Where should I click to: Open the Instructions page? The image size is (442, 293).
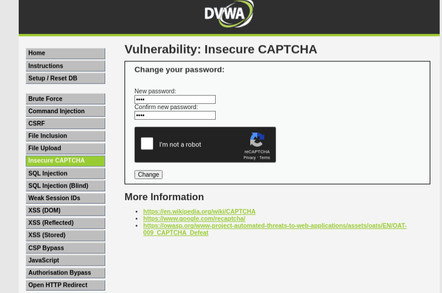coord(65,66)
